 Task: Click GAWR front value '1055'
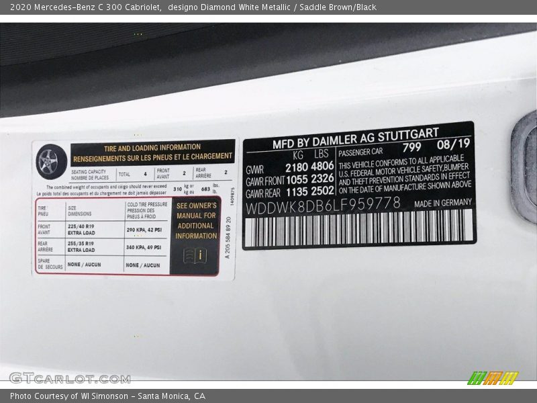click(297, 179)
